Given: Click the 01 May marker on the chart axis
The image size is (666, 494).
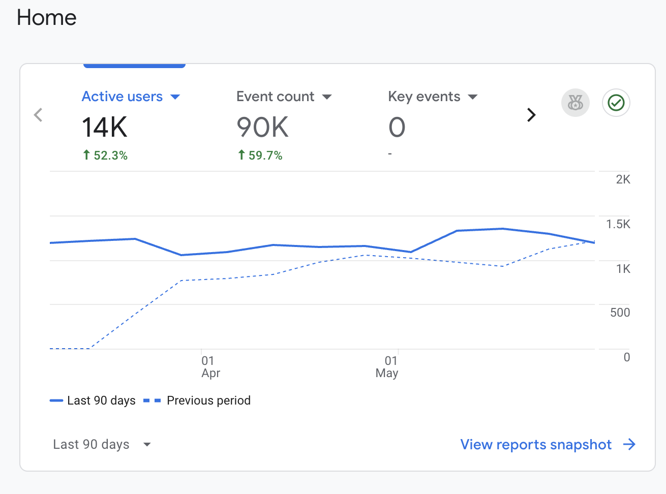Looking at the screenshot, I should tap(387, 367).
